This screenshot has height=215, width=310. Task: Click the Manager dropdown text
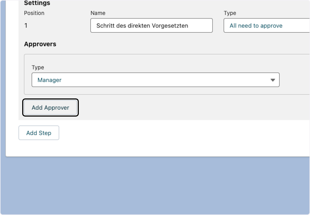pos(49,80)
